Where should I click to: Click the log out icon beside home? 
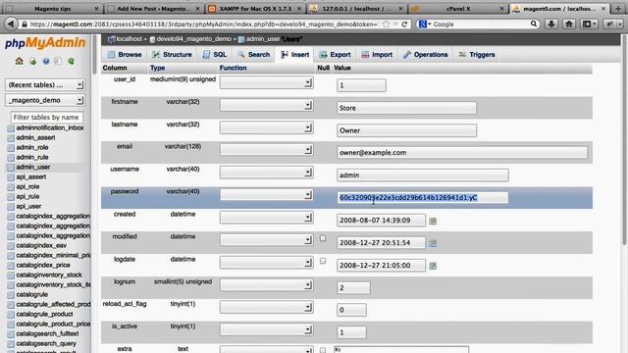tap(32, 61)
